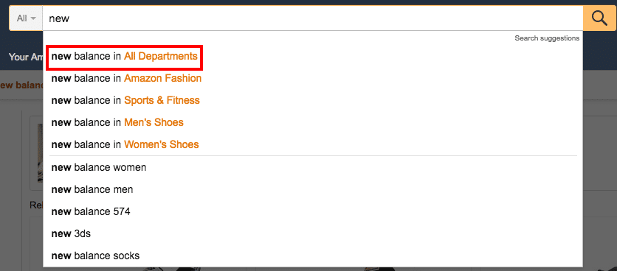
Task: Click the Sports & Fitness orange department text
Action: point(162,100)
